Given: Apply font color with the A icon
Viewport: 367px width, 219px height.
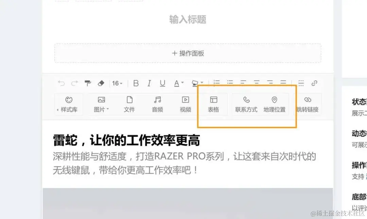Looking at the screenshot, I should click(176, 83).
